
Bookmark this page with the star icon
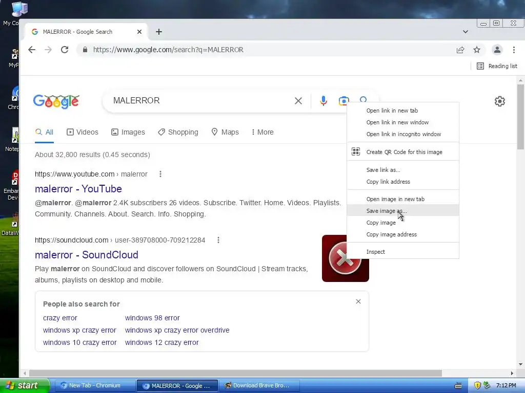click(x=477, y=50)
